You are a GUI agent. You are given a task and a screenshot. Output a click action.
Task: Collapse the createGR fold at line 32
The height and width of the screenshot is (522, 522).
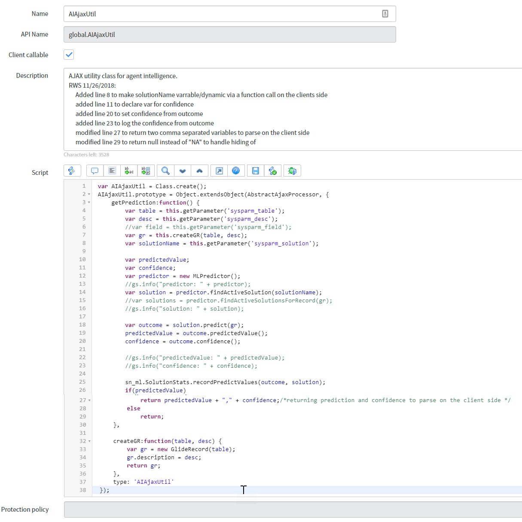[89, 441]
